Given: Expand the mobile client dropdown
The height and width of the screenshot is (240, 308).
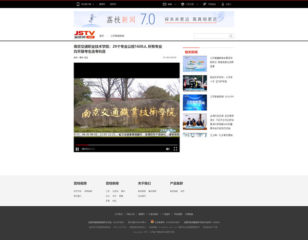Looking at the screenshot, I should 93,4.
